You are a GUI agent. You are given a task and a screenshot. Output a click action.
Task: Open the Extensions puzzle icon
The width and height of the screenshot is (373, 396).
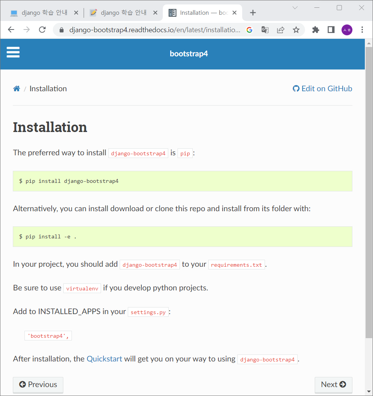click(x=315, y=30)
